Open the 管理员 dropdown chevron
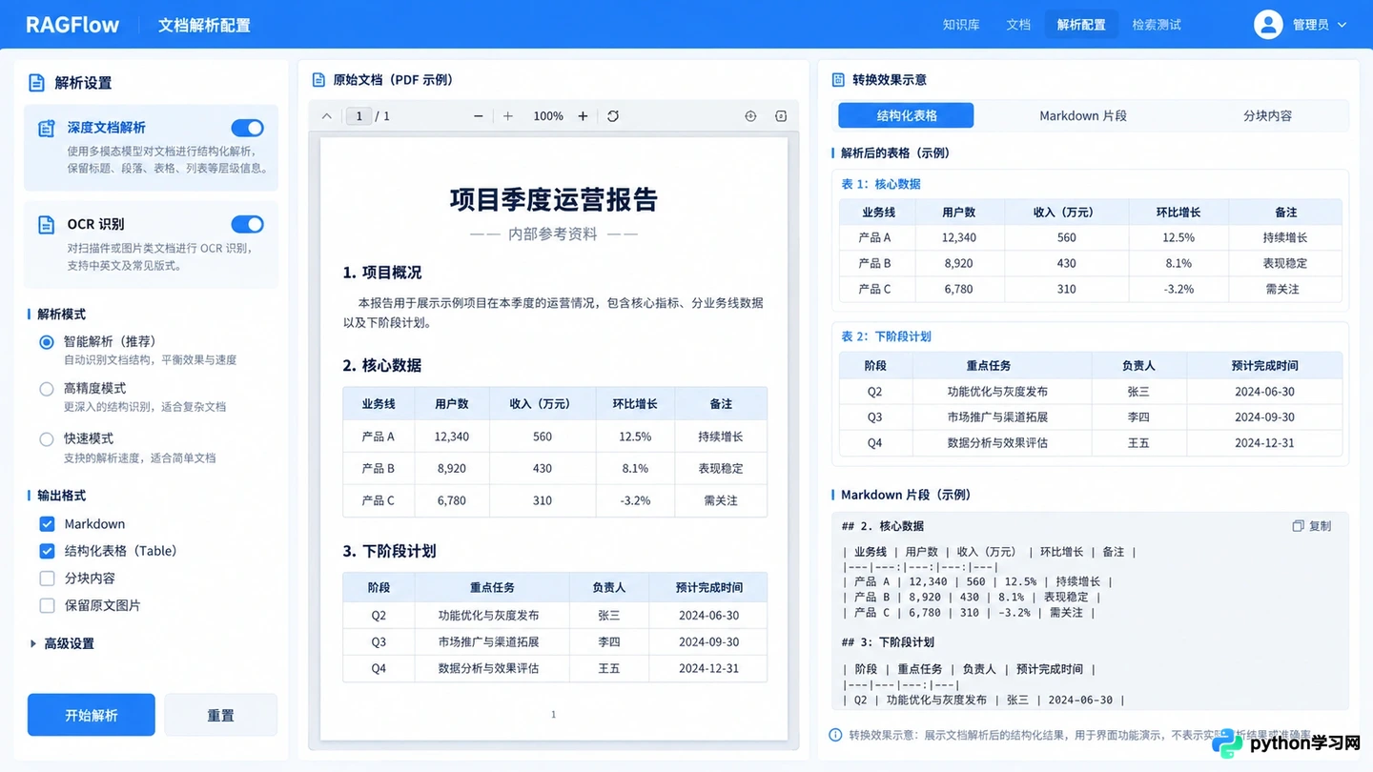Viewport: 1373px width, 772px height. tap(1342, 25)
